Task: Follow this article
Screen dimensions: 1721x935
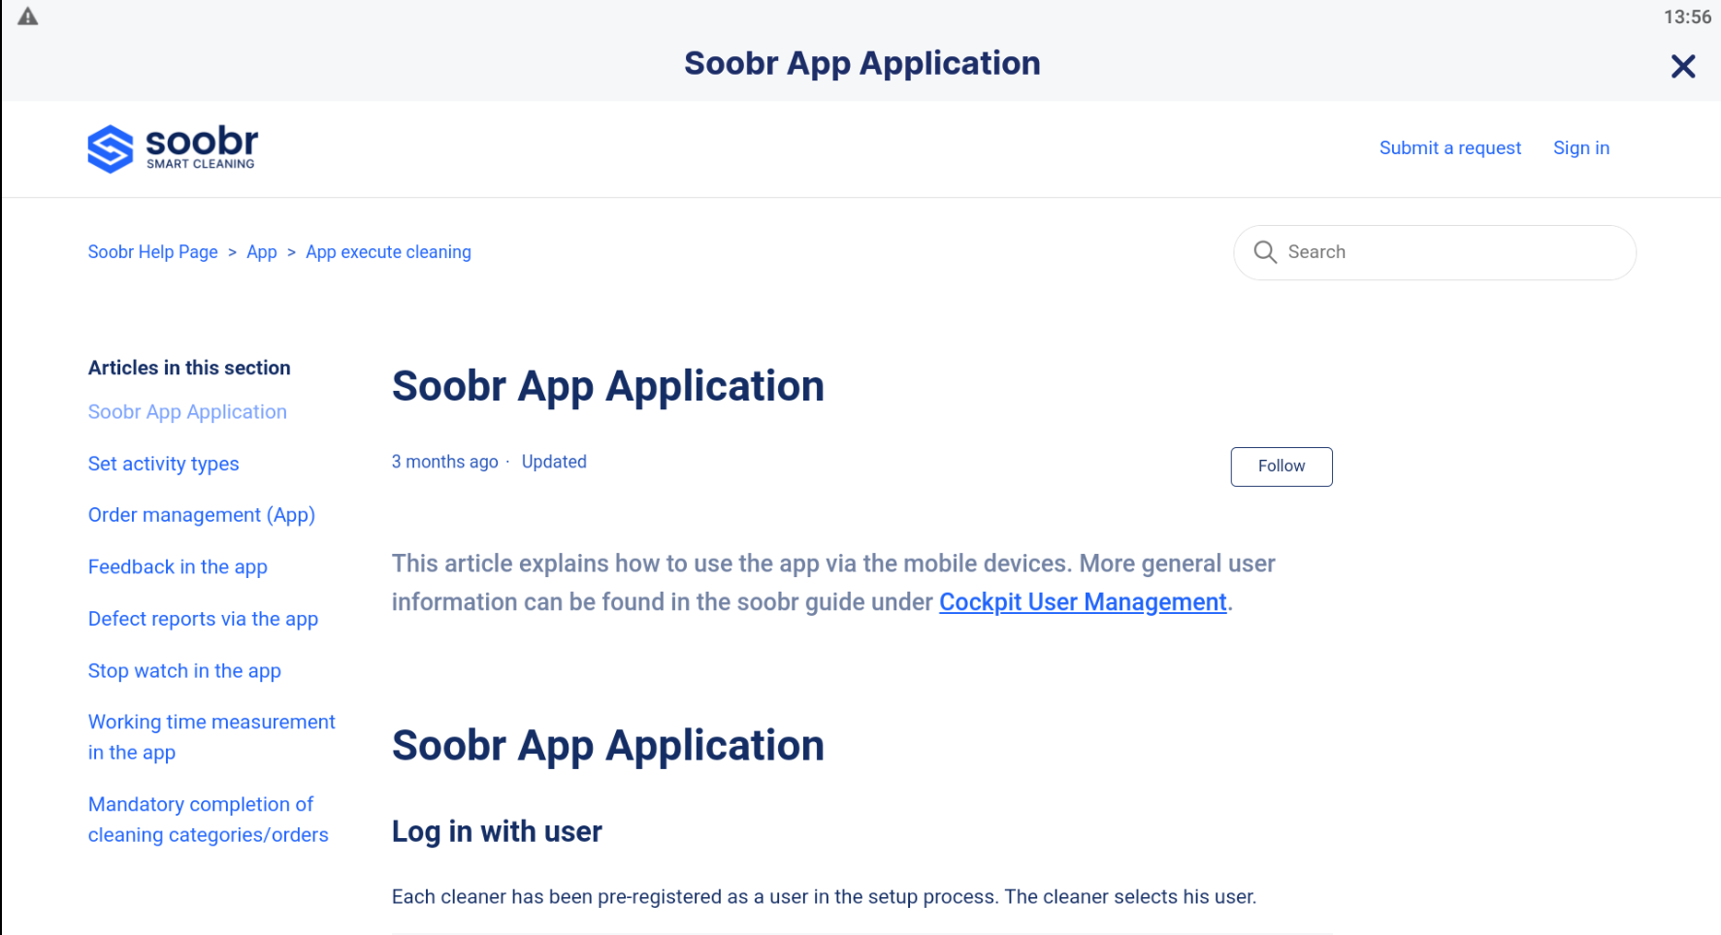Action: click(1282, 467)
